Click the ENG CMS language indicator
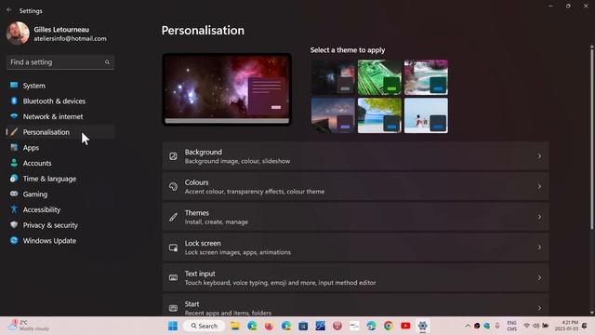Screen dimensions: 595x335 [x=511, y=326]
